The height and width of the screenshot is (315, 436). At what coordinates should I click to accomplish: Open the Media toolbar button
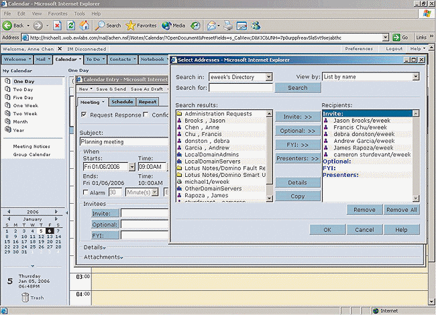[174, 25]
